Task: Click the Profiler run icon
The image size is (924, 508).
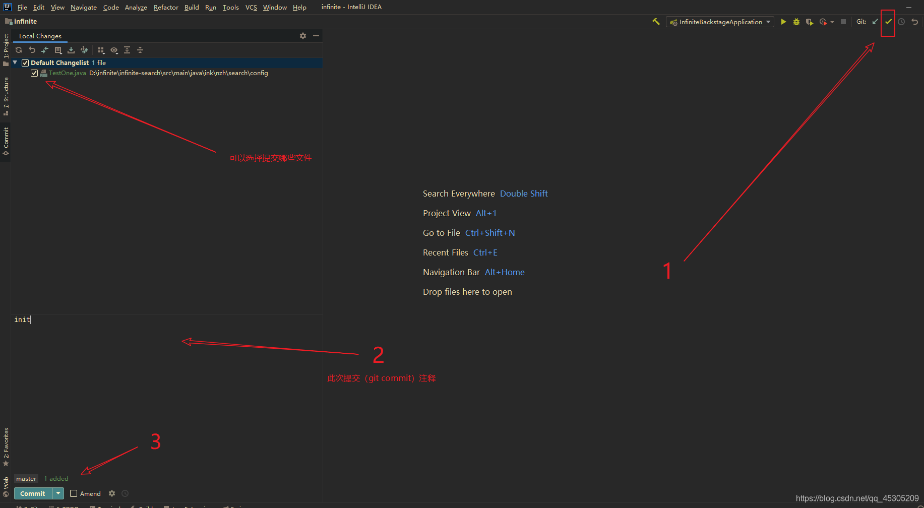Action: 823,22
